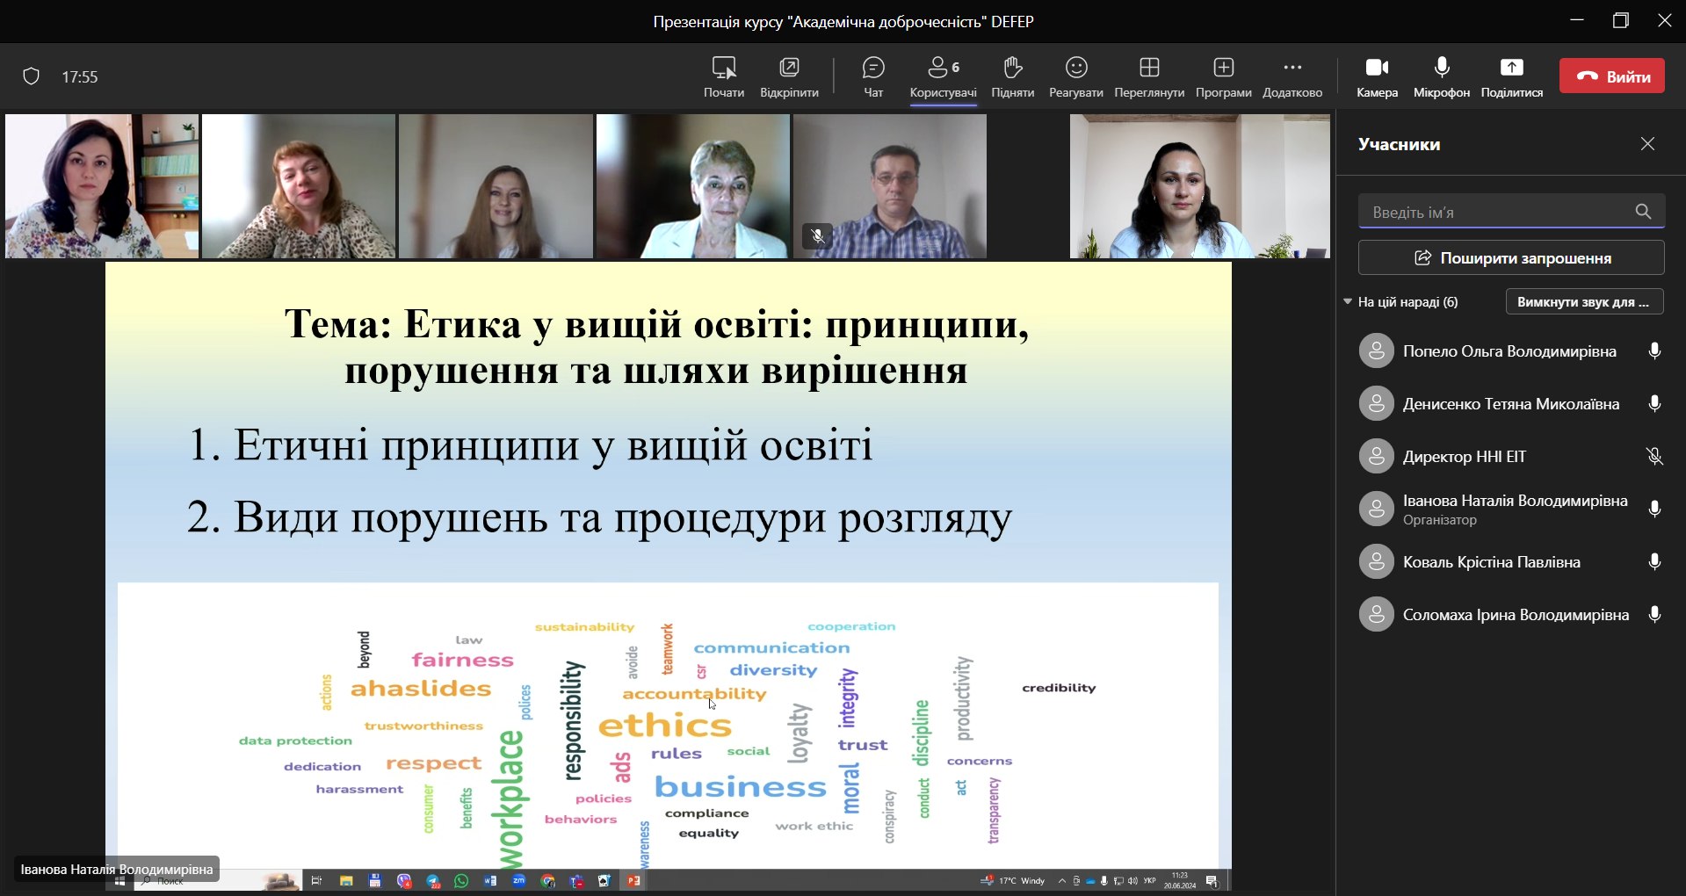Click the Почати toolbar icon
Screen dimensions: 1686x896
[723, 76]
